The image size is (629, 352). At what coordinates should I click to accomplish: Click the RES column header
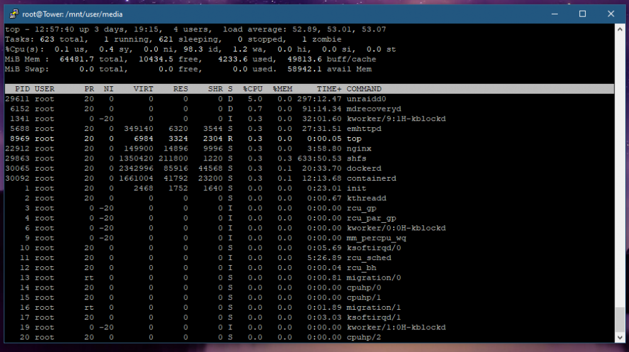[x=181, y=89]
